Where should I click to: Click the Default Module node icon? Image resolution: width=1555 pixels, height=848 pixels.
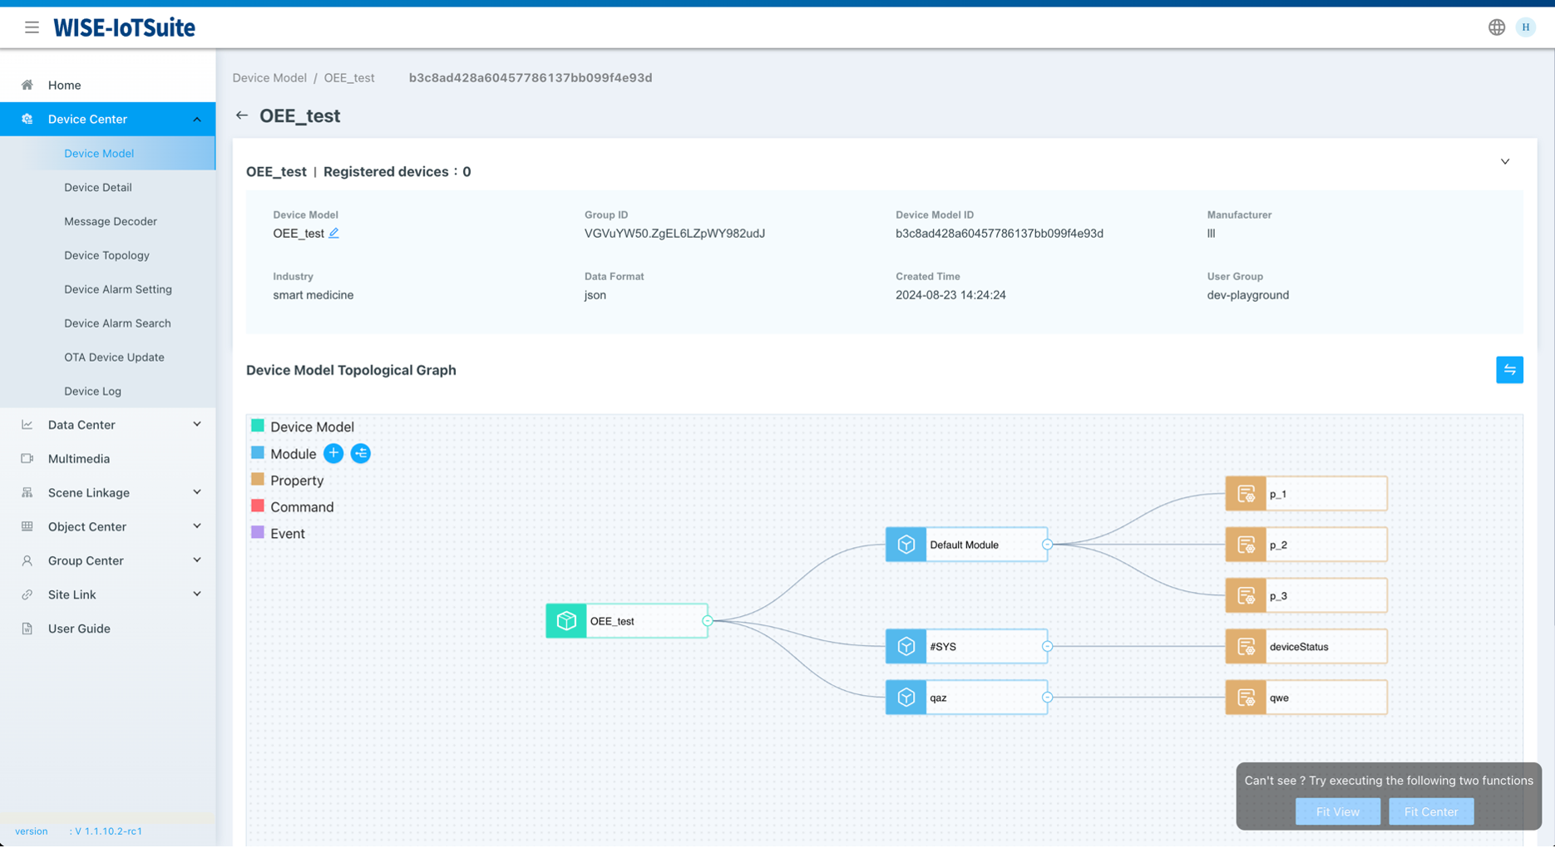tap(906, 545)
